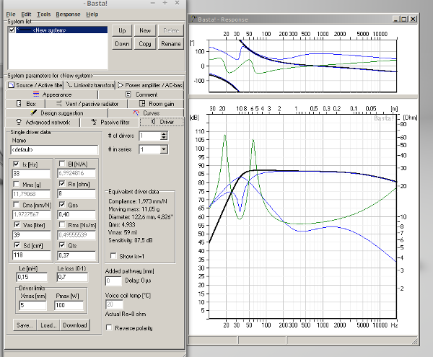Viewport: 433px width, 357px height.
Task: Toggle the Show kr=1 checkbox
Action: click(113, 255)
